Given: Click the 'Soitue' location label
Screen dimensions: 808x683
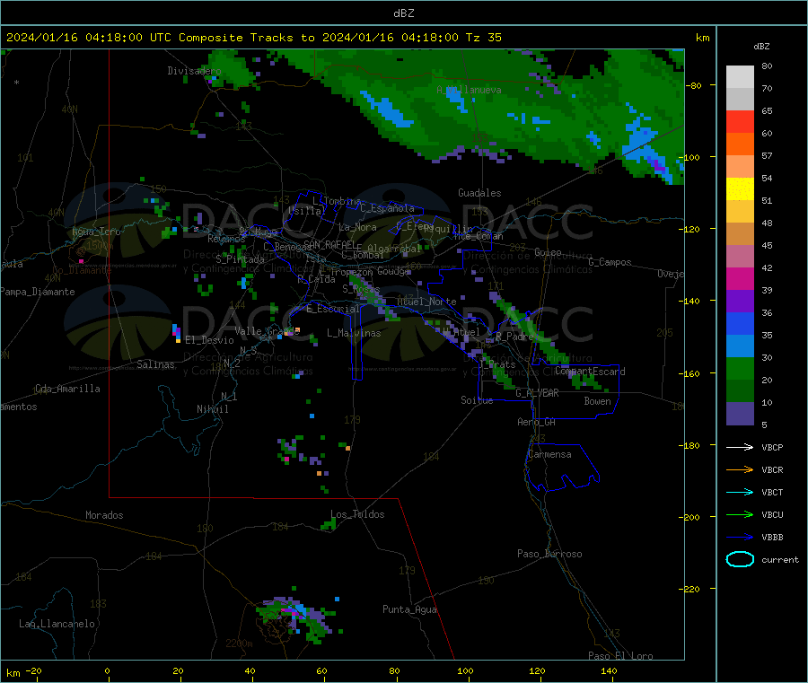Looking at the screenshot, I should 477,400.
